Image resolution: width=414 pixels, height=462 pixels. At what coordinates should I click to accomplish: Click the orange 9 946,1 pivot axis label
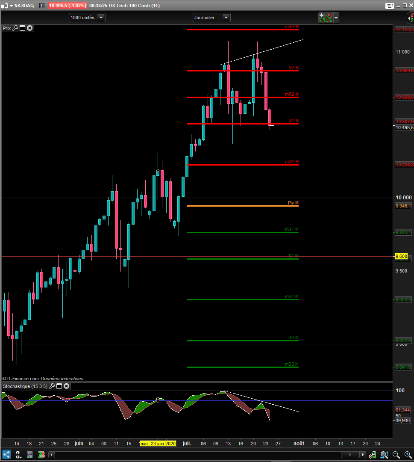[x=403, y=206]
